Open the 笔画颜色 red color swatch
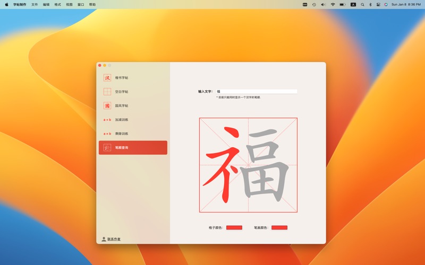 pos(279,228)
